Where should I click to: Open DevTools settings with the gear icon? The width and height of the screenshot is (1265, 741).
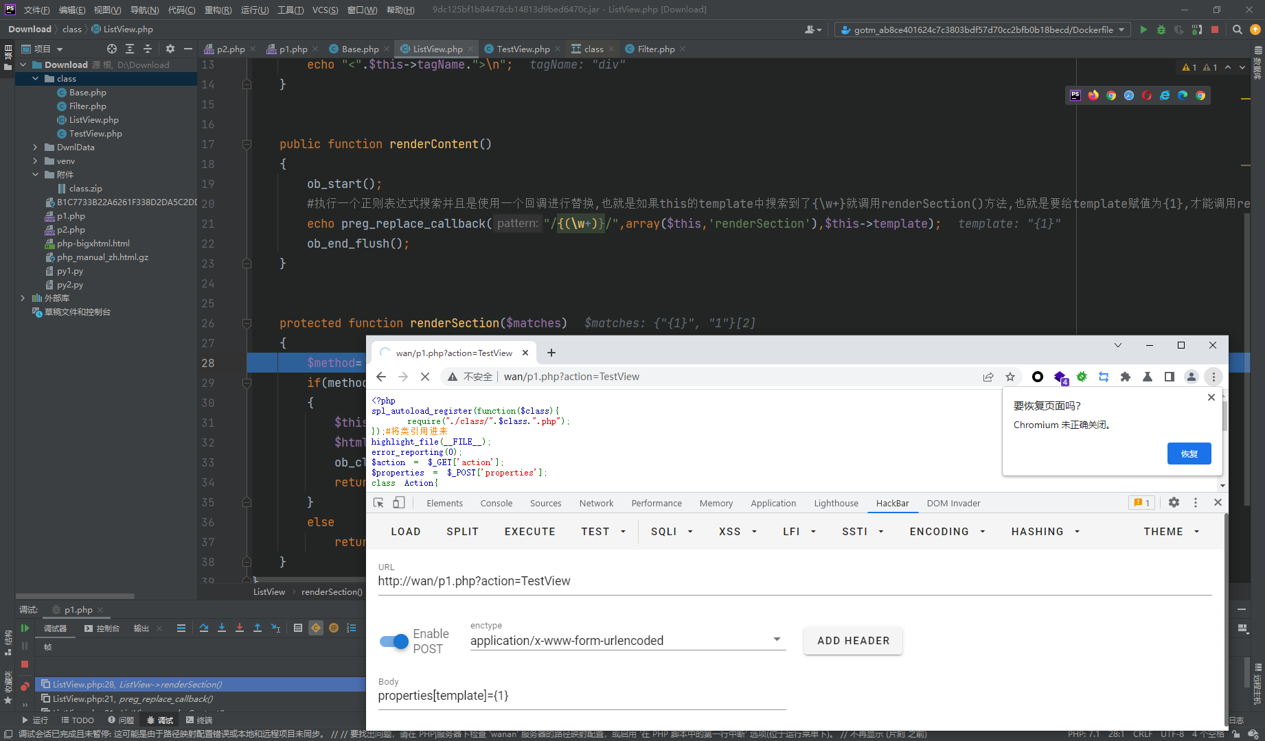pos(1174,503)
